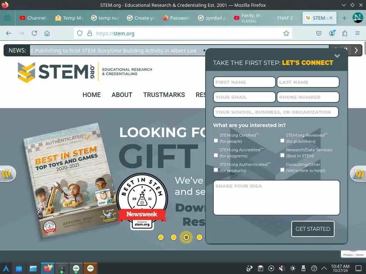Screen dimensions: 366x274
Task: Check STEM.org Certified (for people)
Action: pos(216,141)
